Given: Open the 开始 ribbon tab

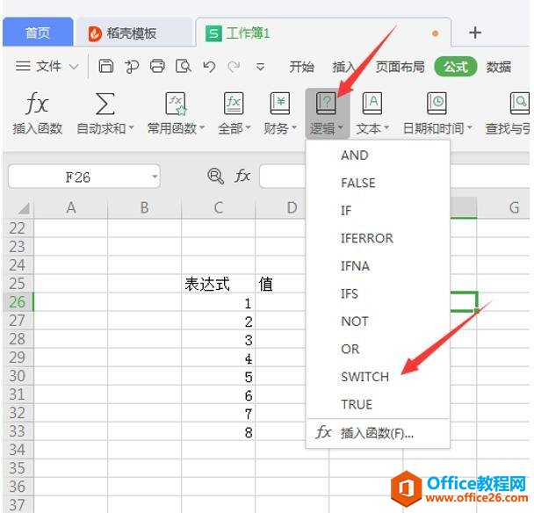Looking at the screenshot, I should point(301,67).
